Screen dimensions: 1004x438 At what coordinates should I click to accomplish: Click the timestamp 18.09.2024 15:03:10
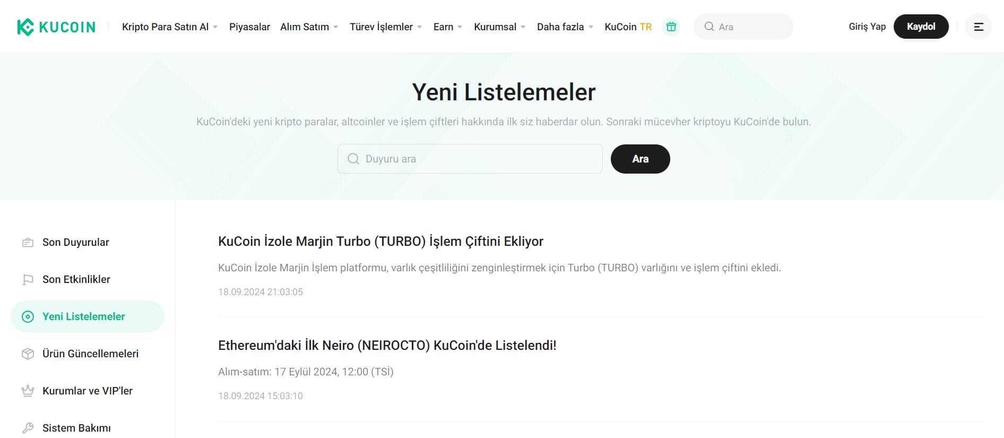pos(261,396)
